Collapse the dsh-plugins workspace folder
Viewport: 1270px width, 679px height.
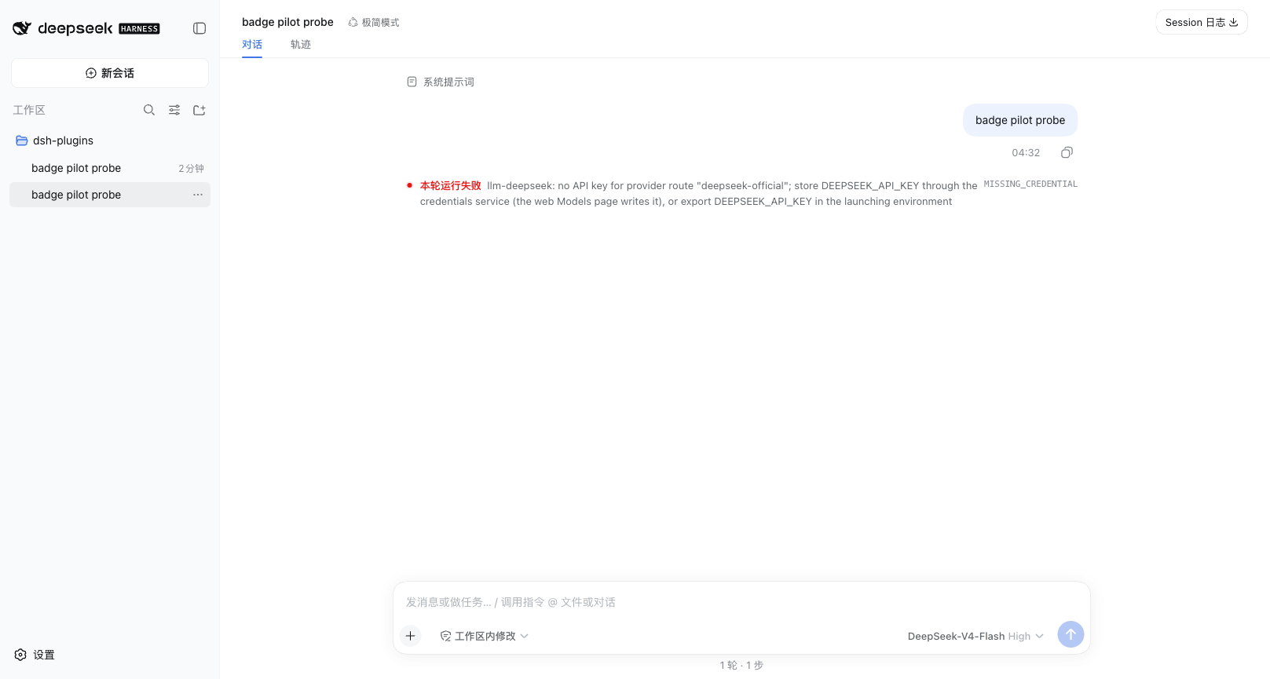click(110, 141)
